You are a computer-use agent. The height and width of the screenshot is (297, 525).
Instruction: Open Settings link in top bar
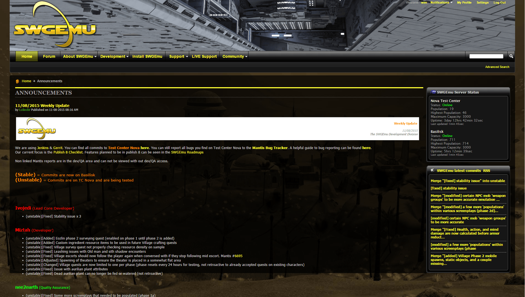[x=483, y=2]
